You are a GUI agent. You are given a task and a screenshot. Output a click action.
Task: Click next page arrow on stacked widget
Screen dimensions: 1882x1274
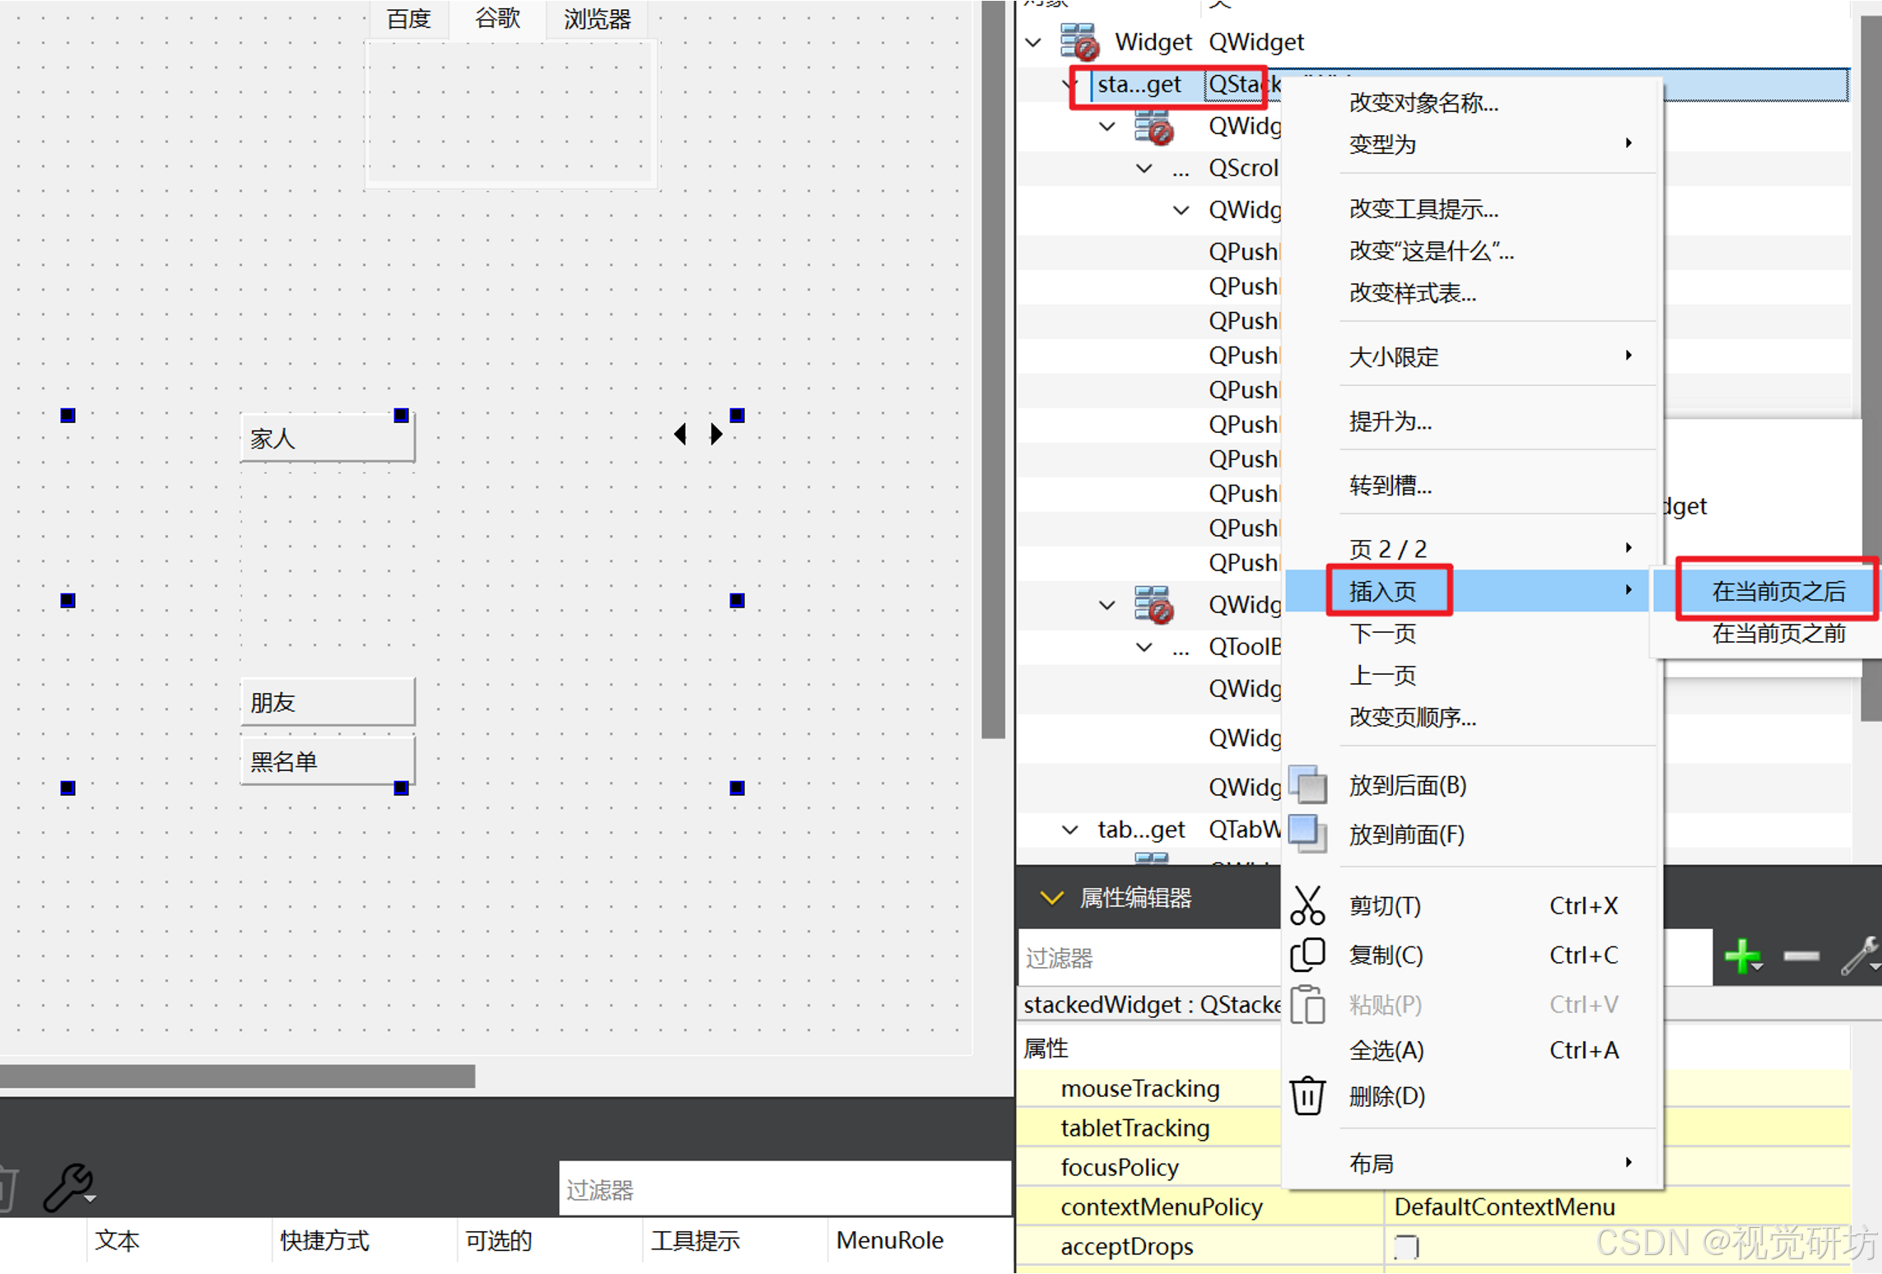tap(717, 434)
